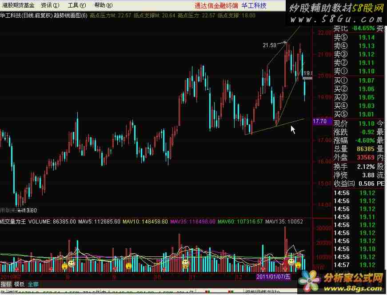Click the MAV35: 116498.00 readout

(x=193, y=222)
